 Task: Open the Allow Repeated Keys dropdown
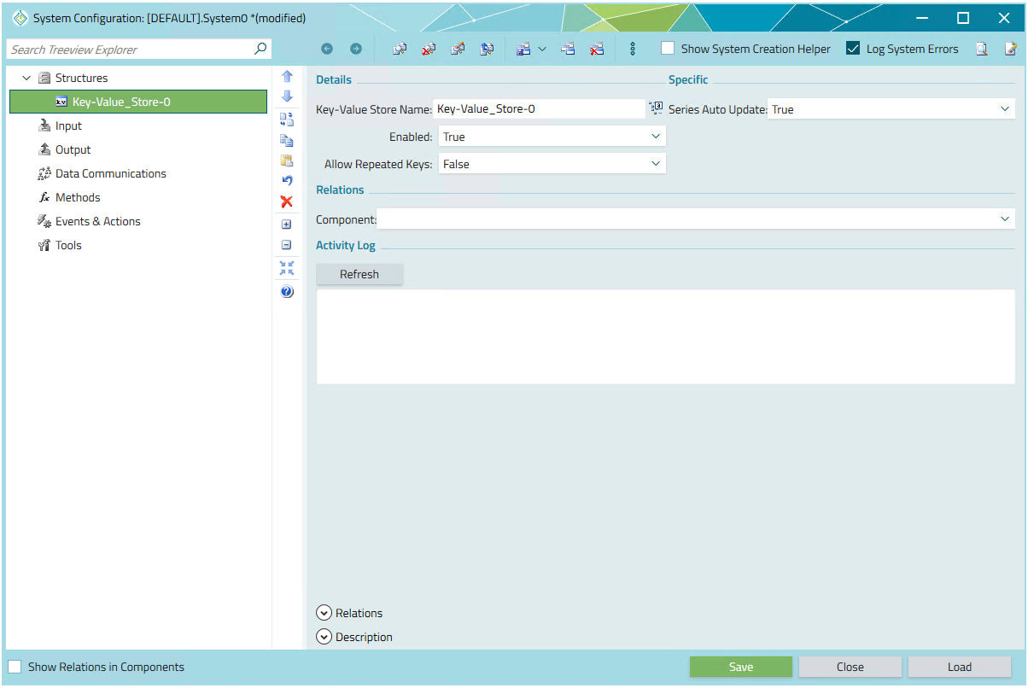click(x=552, y=164)
